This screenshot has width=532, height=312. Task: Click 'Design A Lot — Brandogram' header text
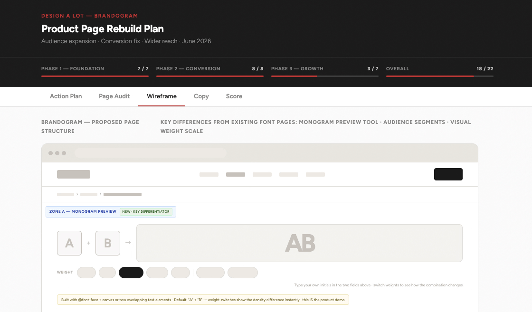[x=90, y=16]
